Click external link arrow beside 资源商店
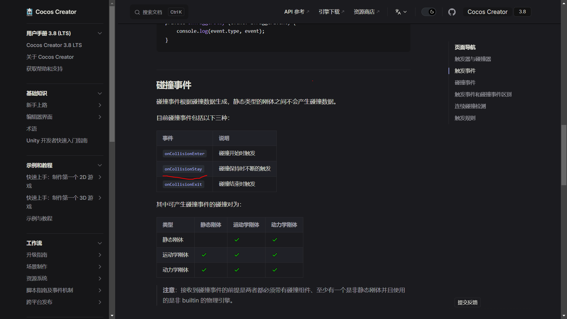The image size is (567, 319). tap(378, 12)
